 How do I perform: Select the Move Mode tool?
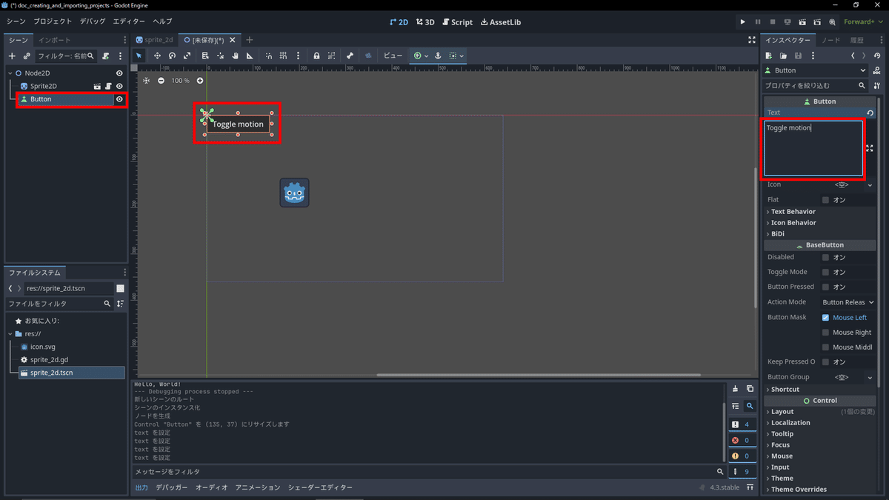click(x=157, y=56)
